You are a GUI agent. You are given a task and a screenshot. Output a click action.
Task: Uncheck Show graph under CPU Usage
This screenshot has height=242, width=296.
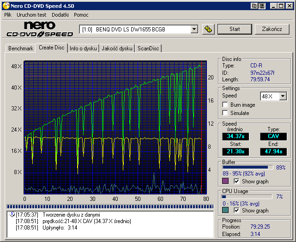(236, 210)
